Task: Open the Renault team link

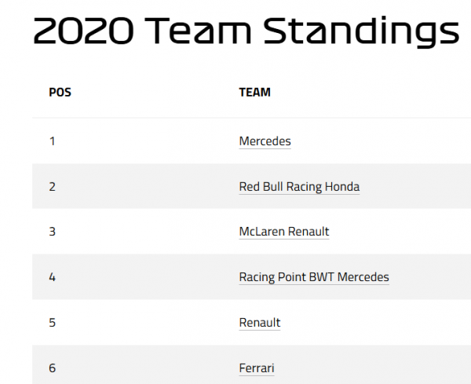Action: 260,323
